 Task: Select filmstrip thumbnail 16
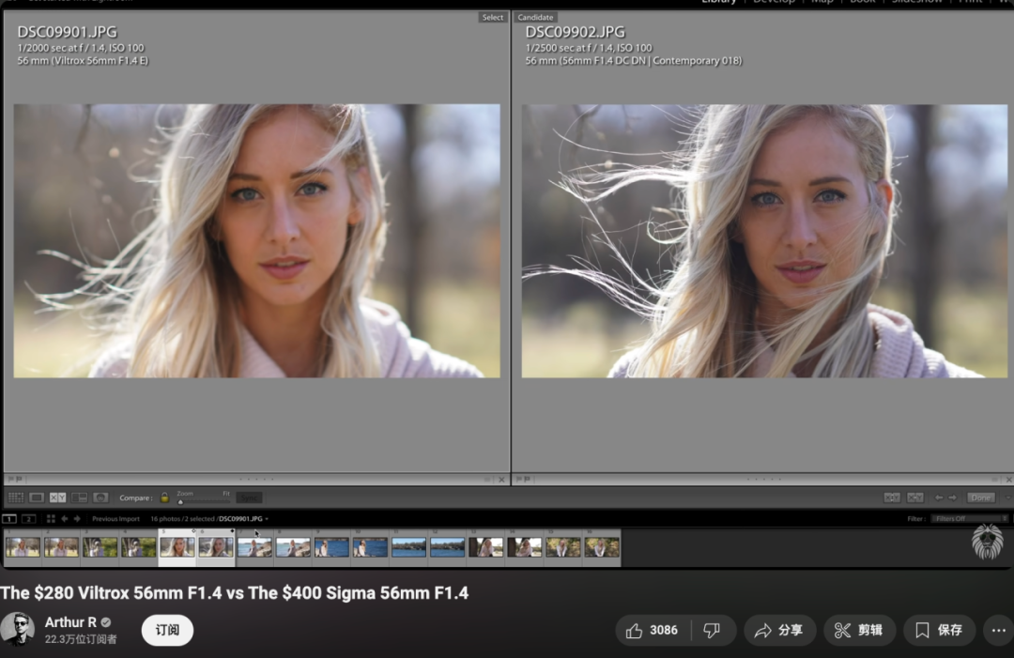(x=602, y=547)
